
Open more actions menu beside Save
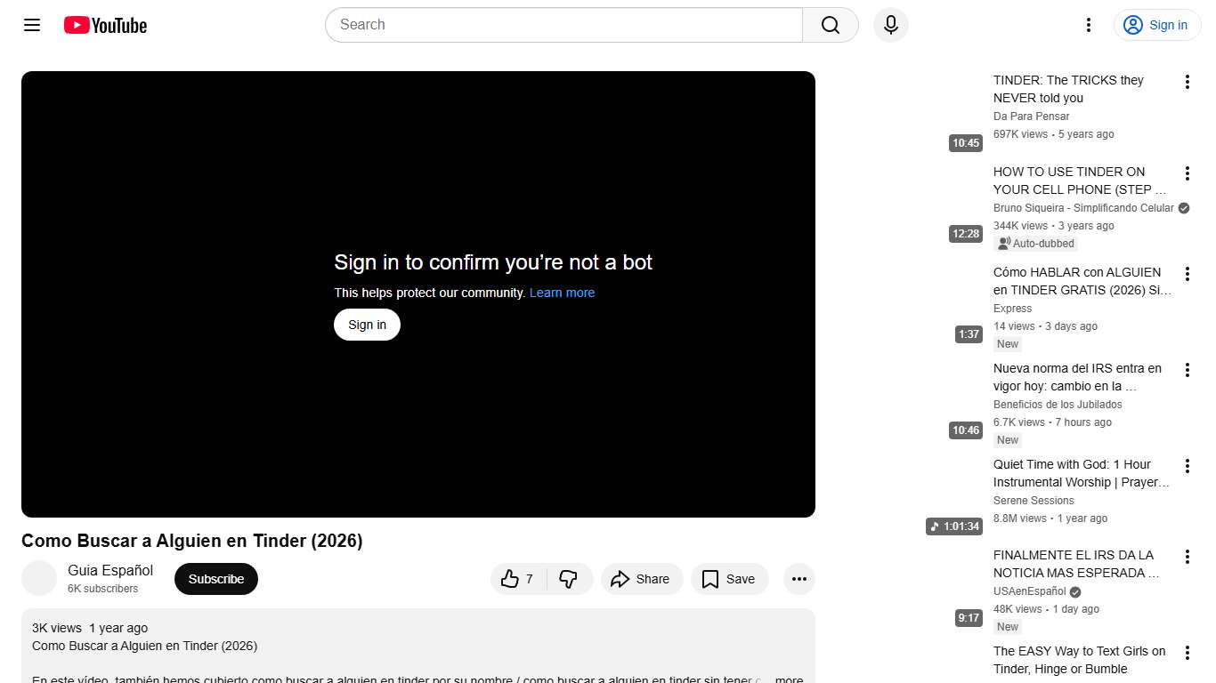tap(799, 579)
